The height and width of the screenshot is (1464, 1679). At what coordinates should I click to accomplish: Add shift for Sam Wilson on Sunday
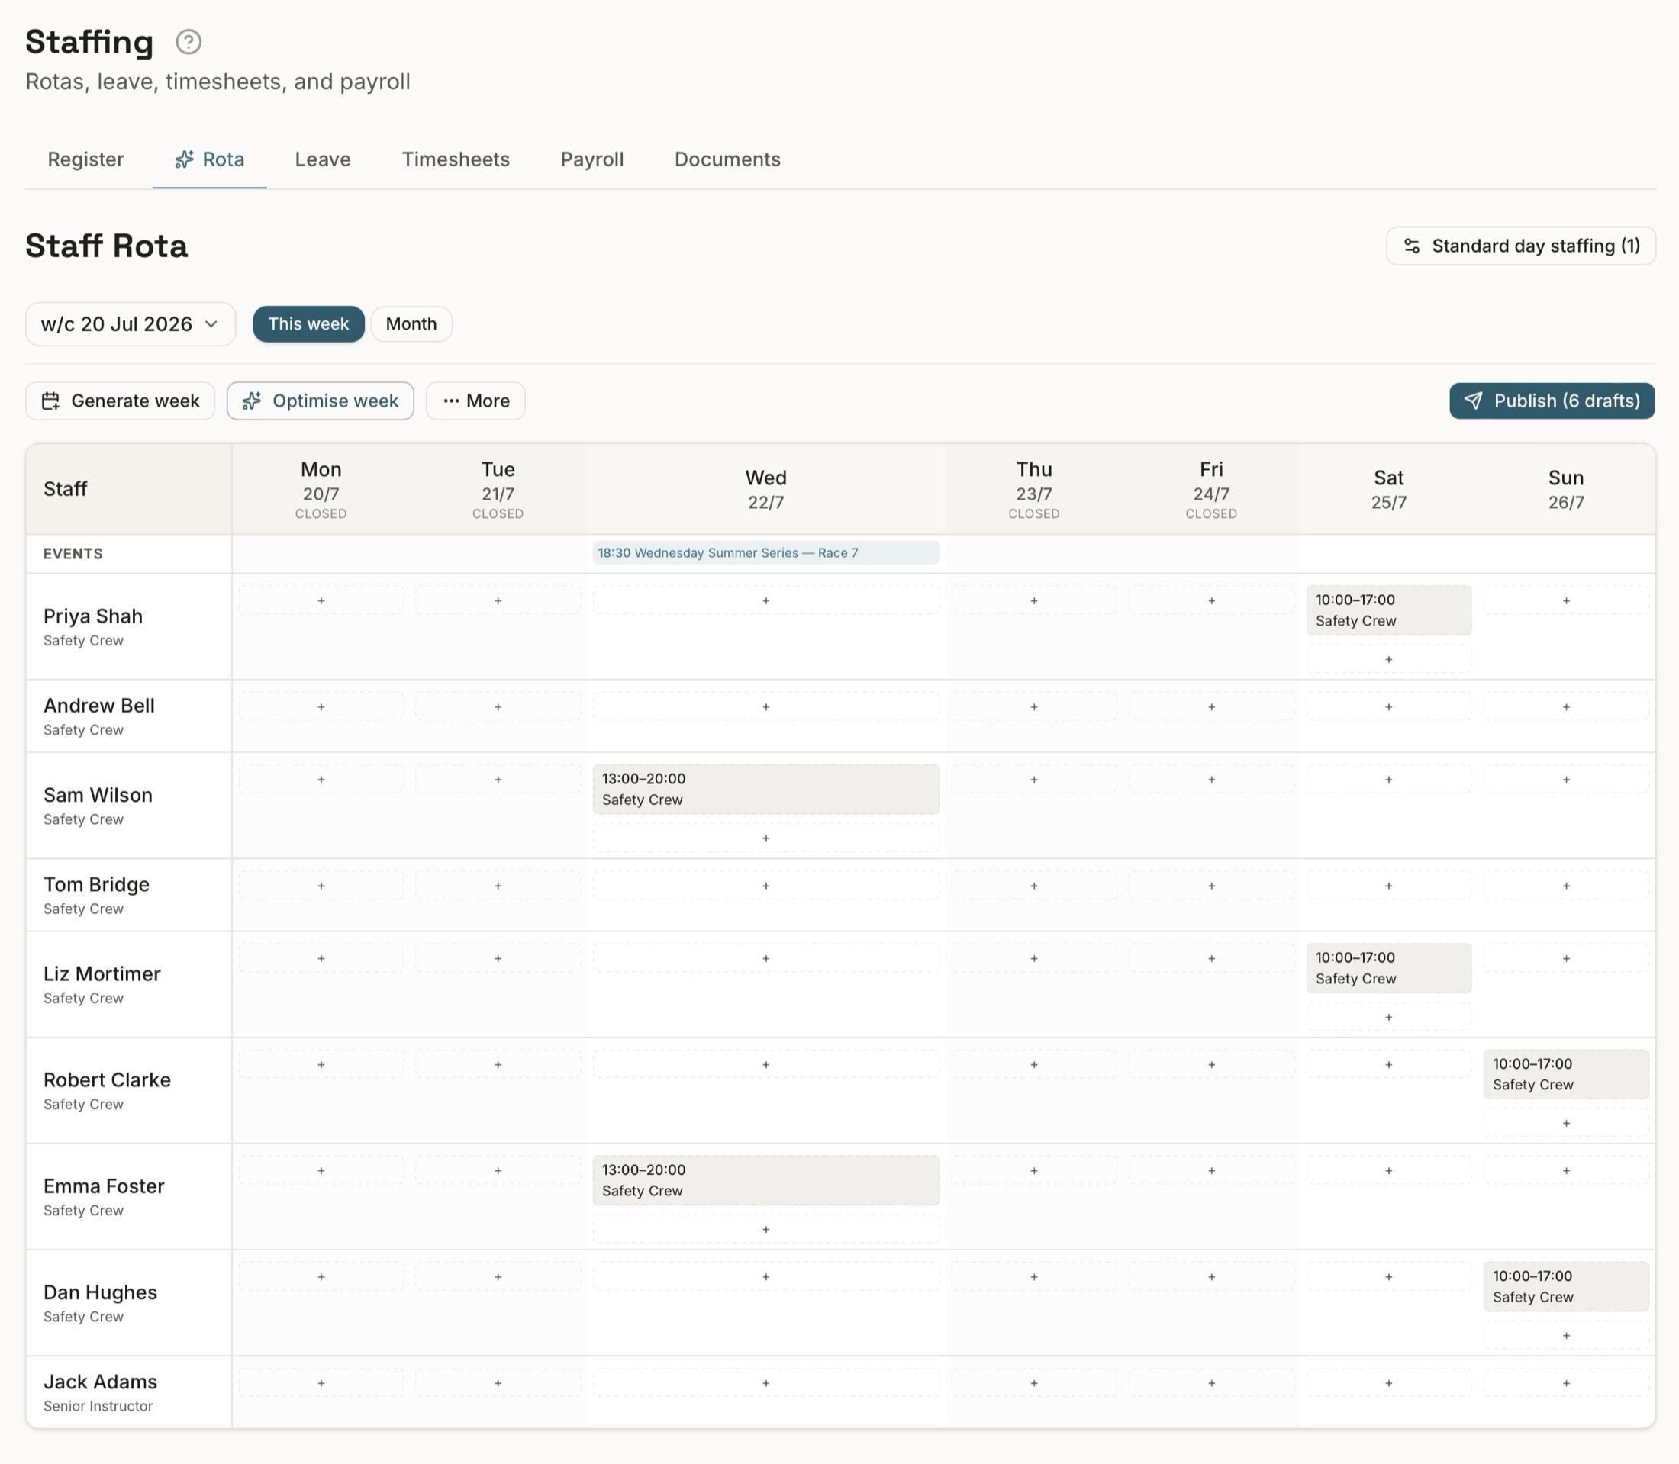(1565, 780)
